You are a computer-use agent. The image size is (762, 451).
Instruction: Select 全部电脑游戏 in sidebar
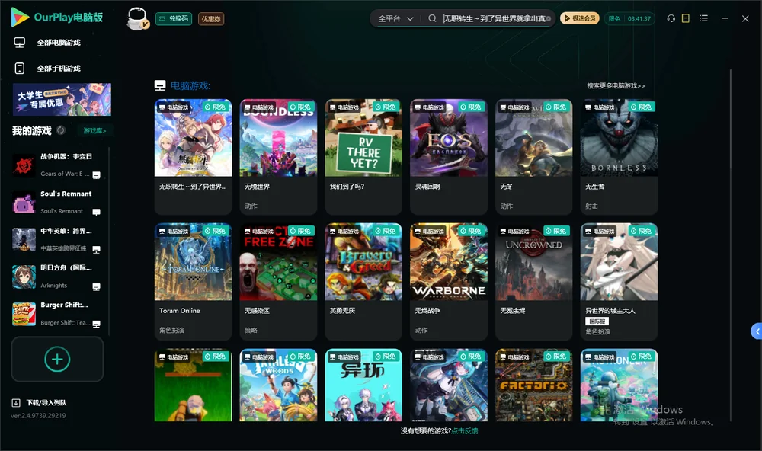click(x=59, y=43)
